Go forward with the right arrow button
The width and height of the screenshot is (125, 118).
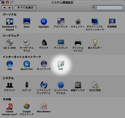pyautogui.click(x=10, y=7)
